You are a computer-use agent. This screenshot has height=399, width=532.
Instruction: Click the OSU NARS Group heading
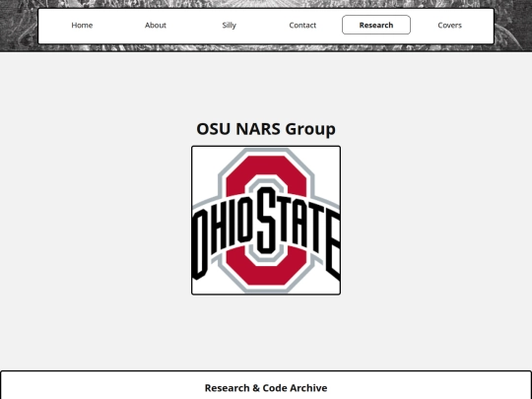(266, 129)
